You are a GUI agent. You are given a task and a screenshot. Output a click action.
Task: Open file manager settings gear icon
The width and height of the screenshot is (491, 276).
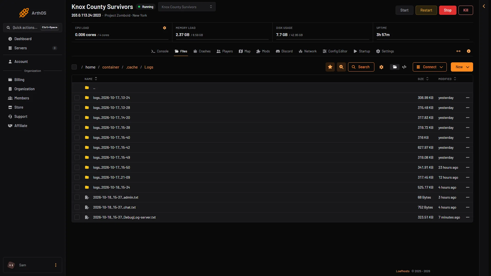[381, 67]
